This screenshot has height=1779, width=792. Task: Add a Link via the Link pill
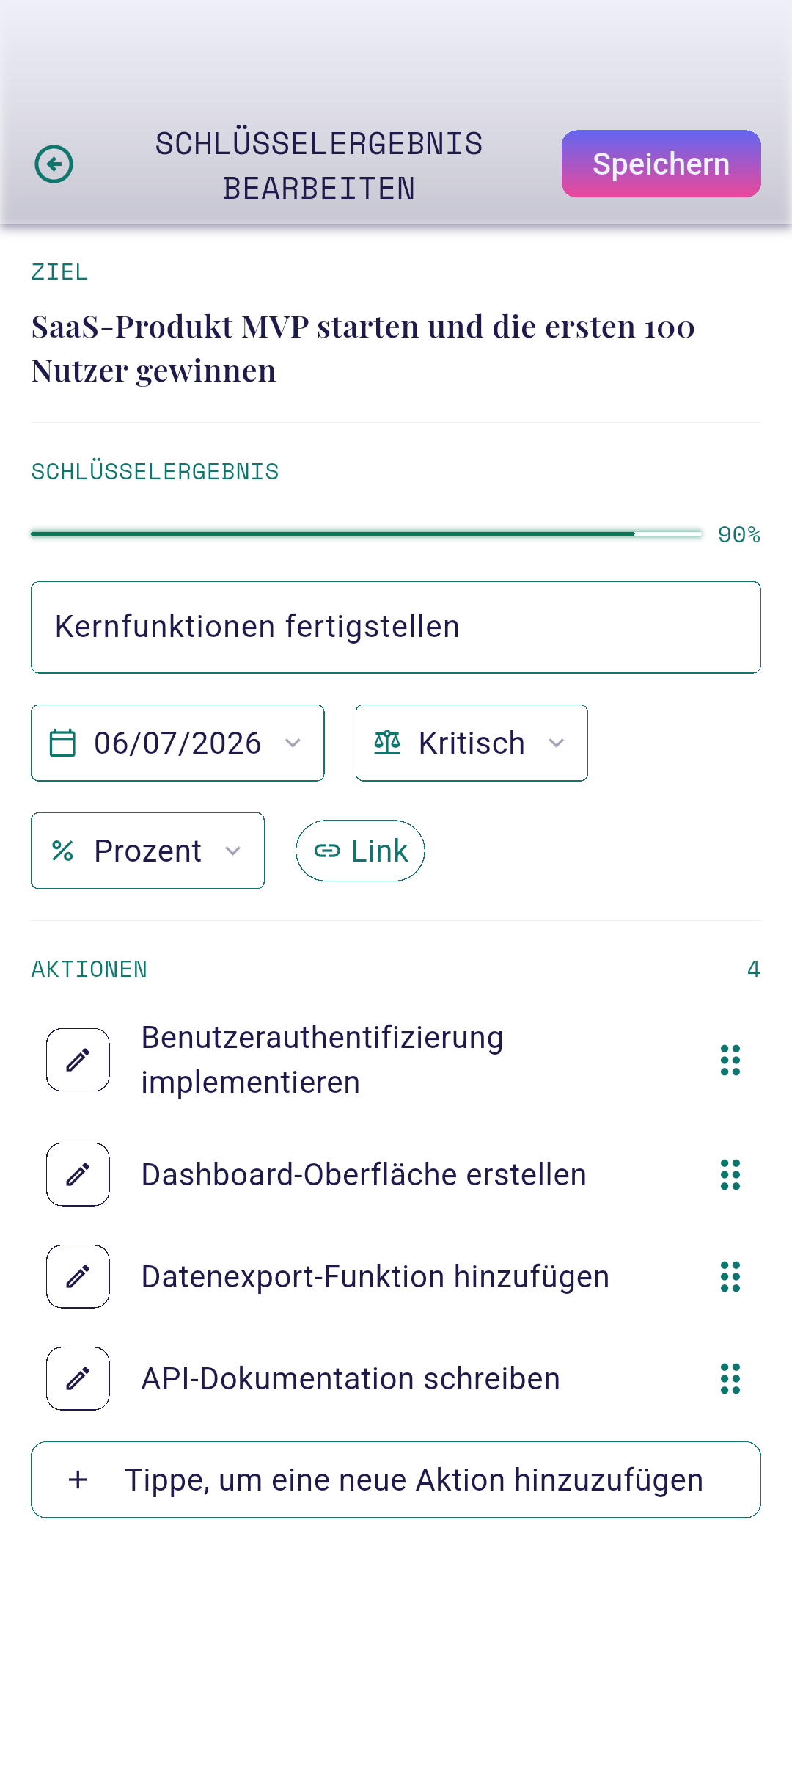tap(360, 851)
